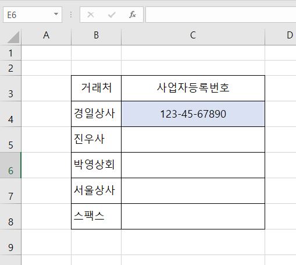Viewport: 296px width, 265px height.
Task: Click the Enter checkmark icon in formula bar
Action: pyautogui.click(x=112, y=15)
